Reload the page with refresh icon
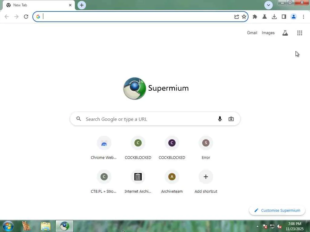Image resolution: width=310 pixels, height=232 pixels. (x=26, y=17)
